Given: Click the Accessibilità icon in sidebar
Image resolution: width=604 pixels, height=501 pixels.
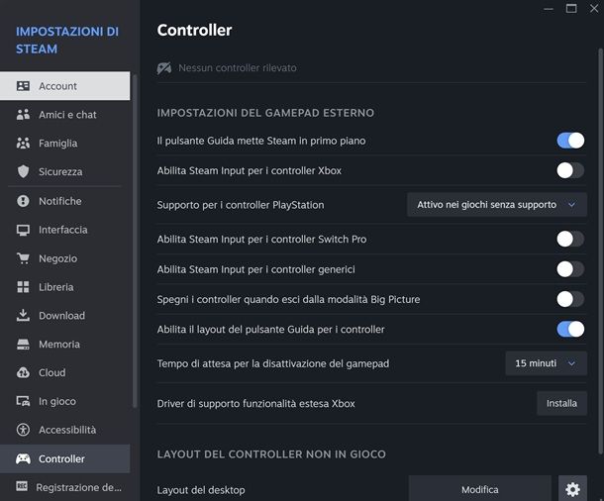Looking at the screenshot, I should pyautogui.click(x=23, y=431).
